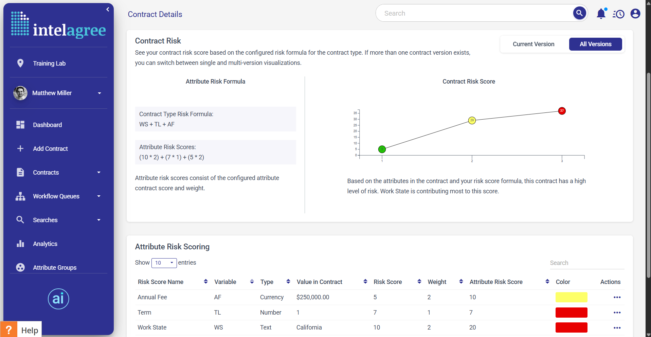651x337 pixels.
Task: Open the ai assistant circle icon
Action: (58, 299)
